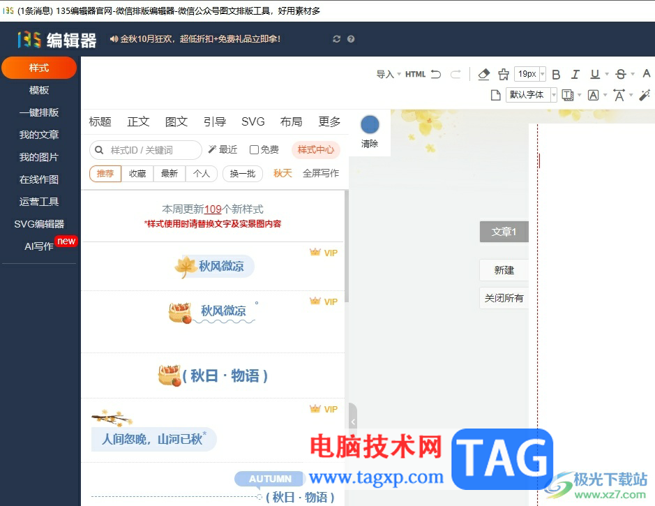Click the format brush icon
Image resolution: width=655 pixels, height=506 pixels.
(x=504, y=75)
